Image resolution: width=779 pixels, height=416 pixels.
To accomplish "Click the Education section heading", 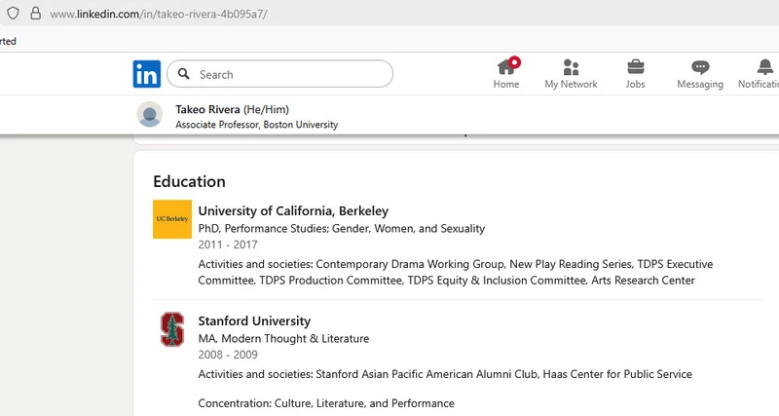I will (189, 181).
